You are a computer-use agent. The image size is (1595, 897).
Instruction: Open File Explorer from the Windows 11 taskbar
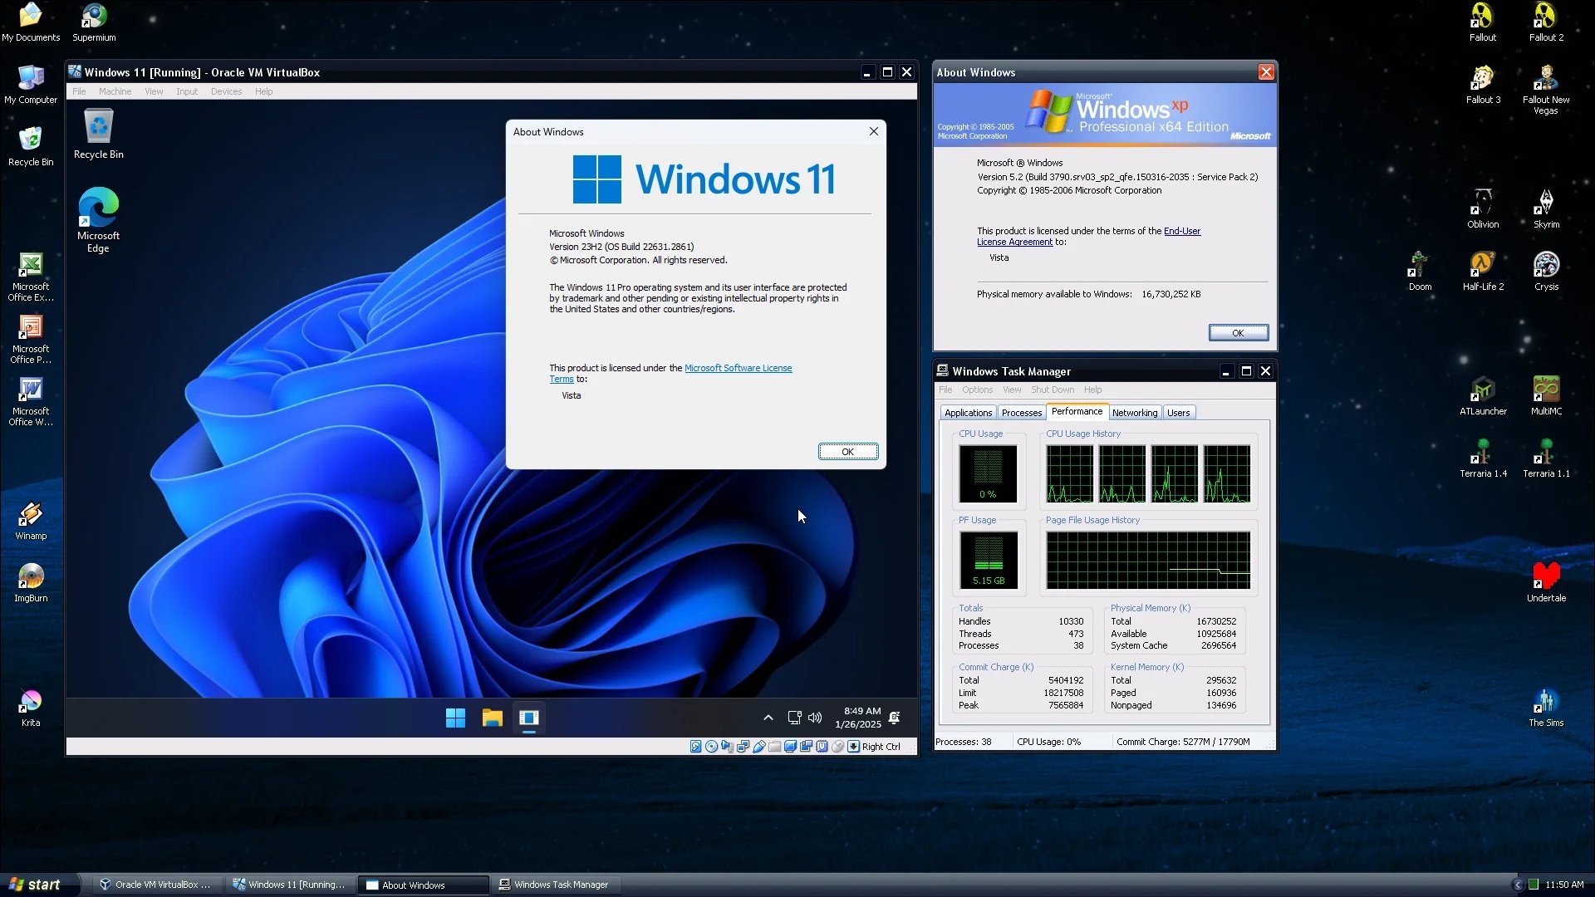(x=492, y=718)
